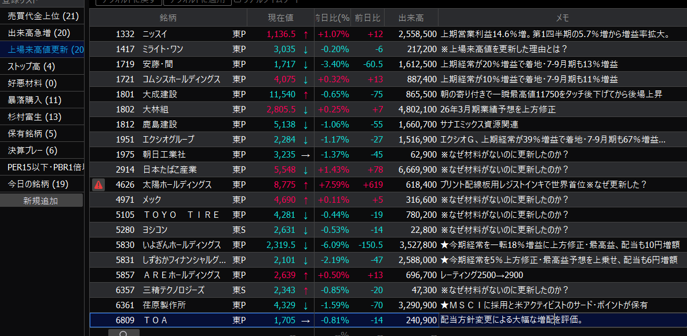Click the 銘柄 column header

(168, 18)
